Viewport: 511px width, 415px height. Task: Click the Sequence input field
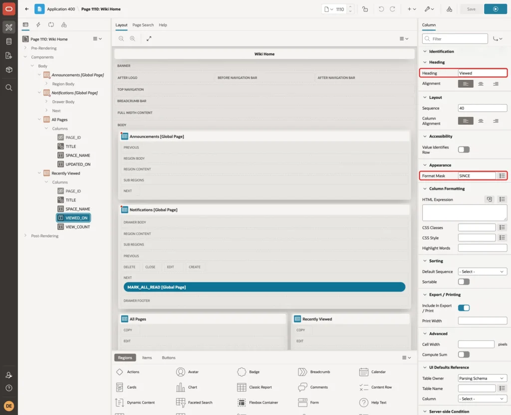pyautogui.click(x=483, y=108)
